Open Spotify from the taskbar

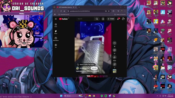click(x=102, y=96)
